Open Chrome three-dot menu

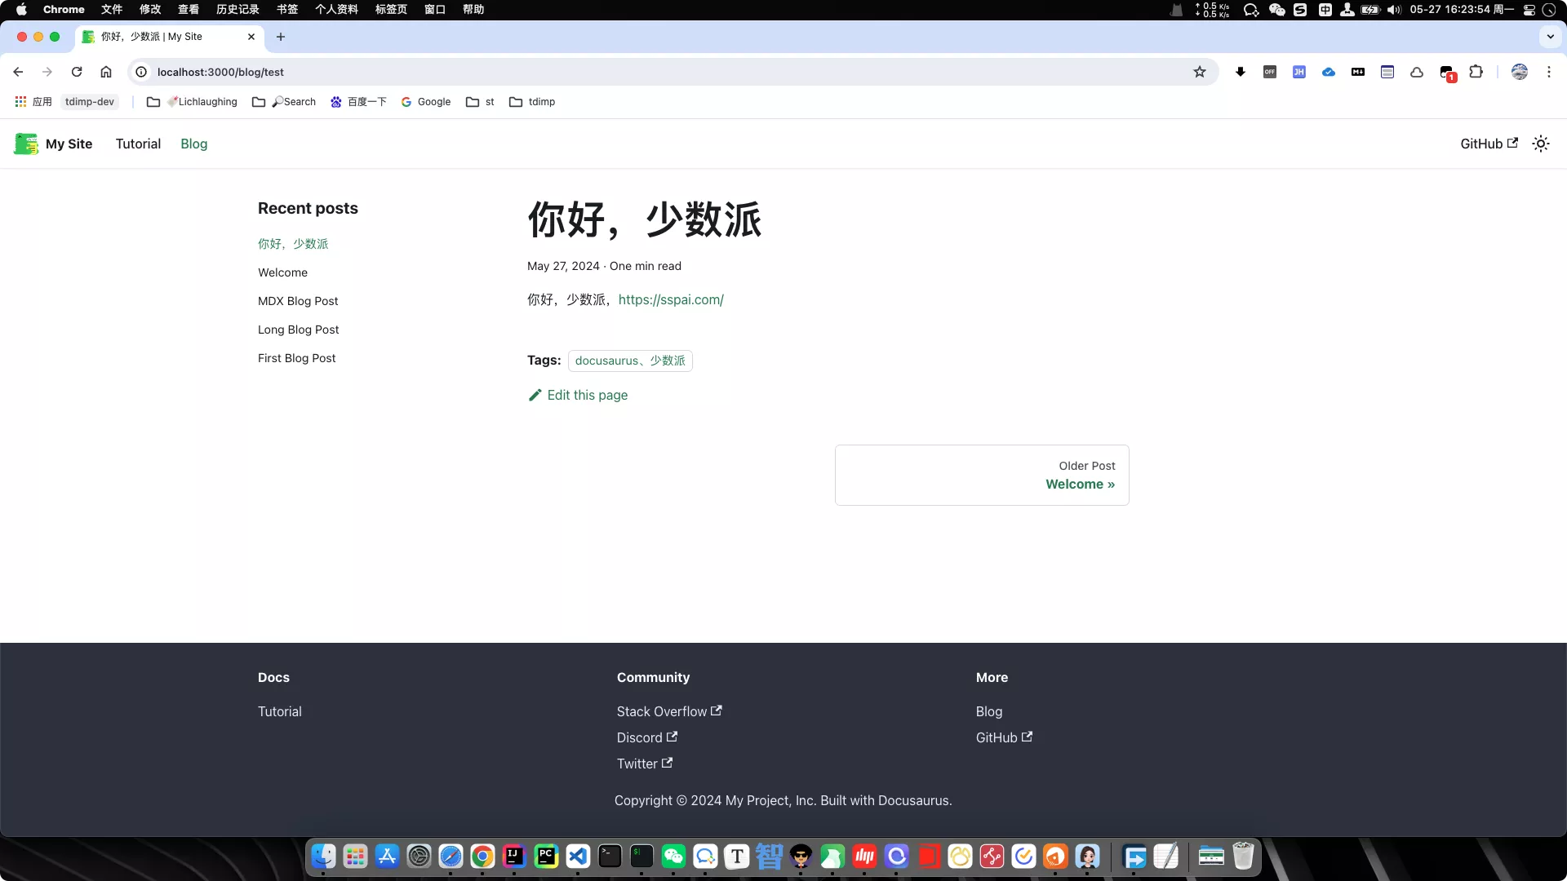[1548, 72]
